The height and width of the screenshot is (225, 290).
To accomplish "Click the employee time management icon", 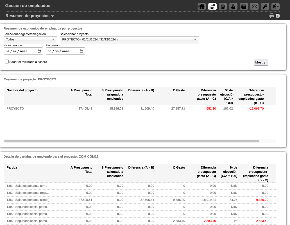I will click(212, 6).
